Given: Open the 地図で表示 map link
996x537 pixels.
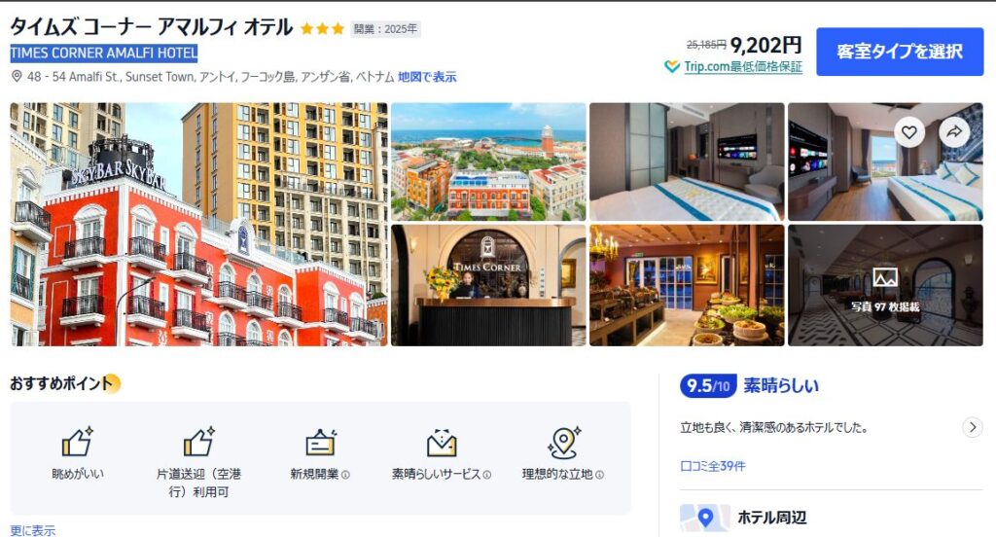Looking at the screenshot, I should [x=427, y=77].
